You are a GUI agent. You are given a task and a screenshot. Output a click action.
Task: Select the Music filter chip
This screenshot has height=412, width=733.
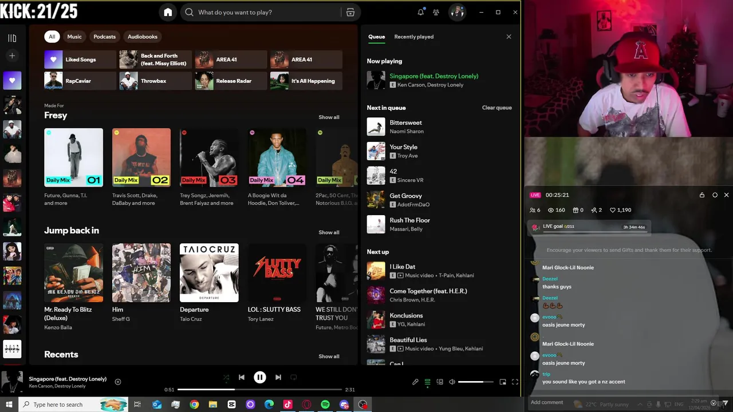74,37
